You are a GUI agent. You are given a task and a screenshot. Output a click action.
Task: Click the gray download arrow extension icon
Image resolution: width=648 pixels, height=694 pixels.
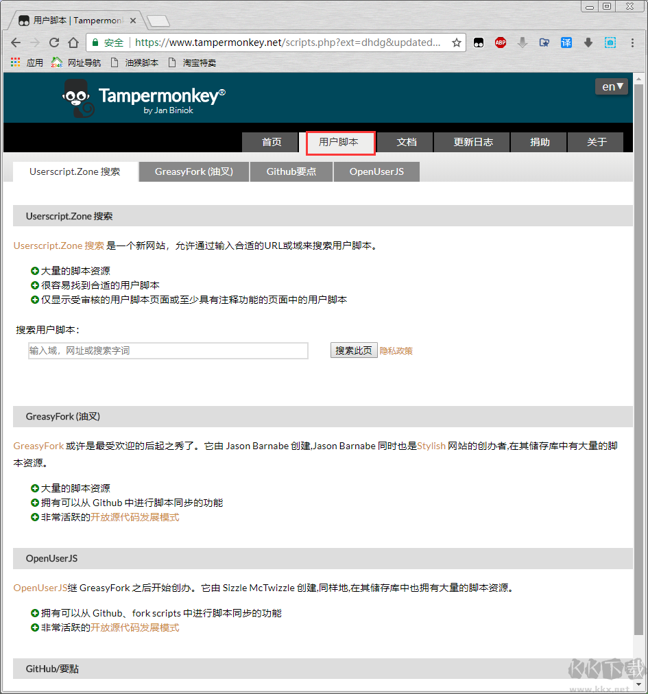coord(523,43)
